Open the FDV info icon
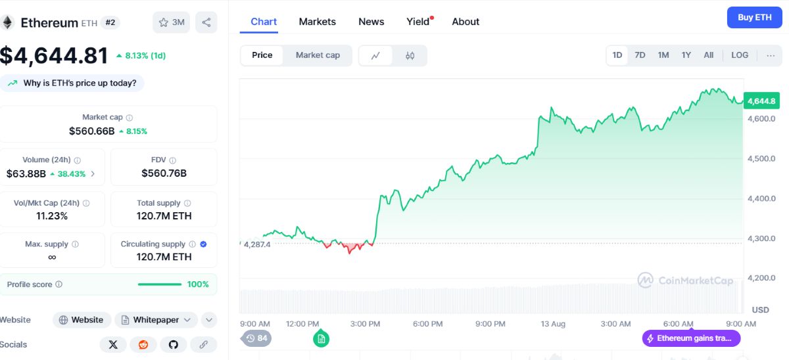This screenshot has height=360, width=789. [x=173, y=160]
